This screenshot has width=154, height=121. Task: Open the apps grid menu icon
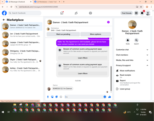(x=136, y=13)
